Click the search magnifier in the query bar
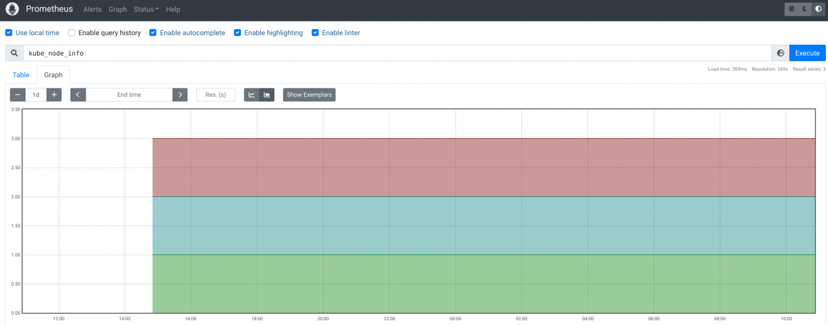 coord(14,53)
